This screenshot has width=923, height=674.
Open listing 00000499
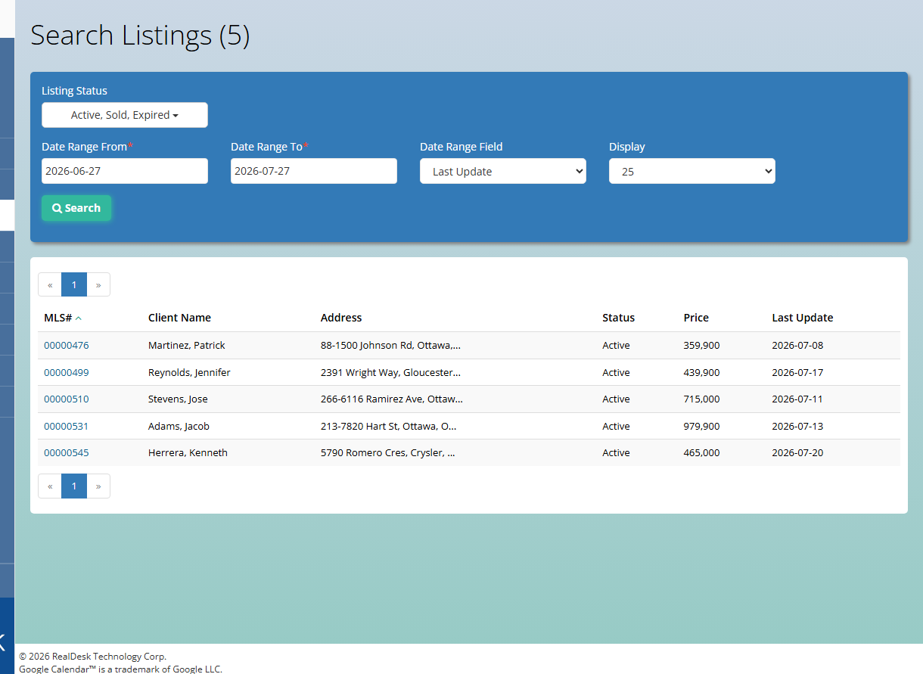point(66,372)
